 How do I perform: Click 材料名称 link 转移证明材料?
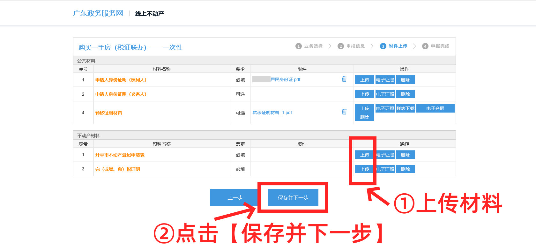pyautogui.click(x=108, y=113)
